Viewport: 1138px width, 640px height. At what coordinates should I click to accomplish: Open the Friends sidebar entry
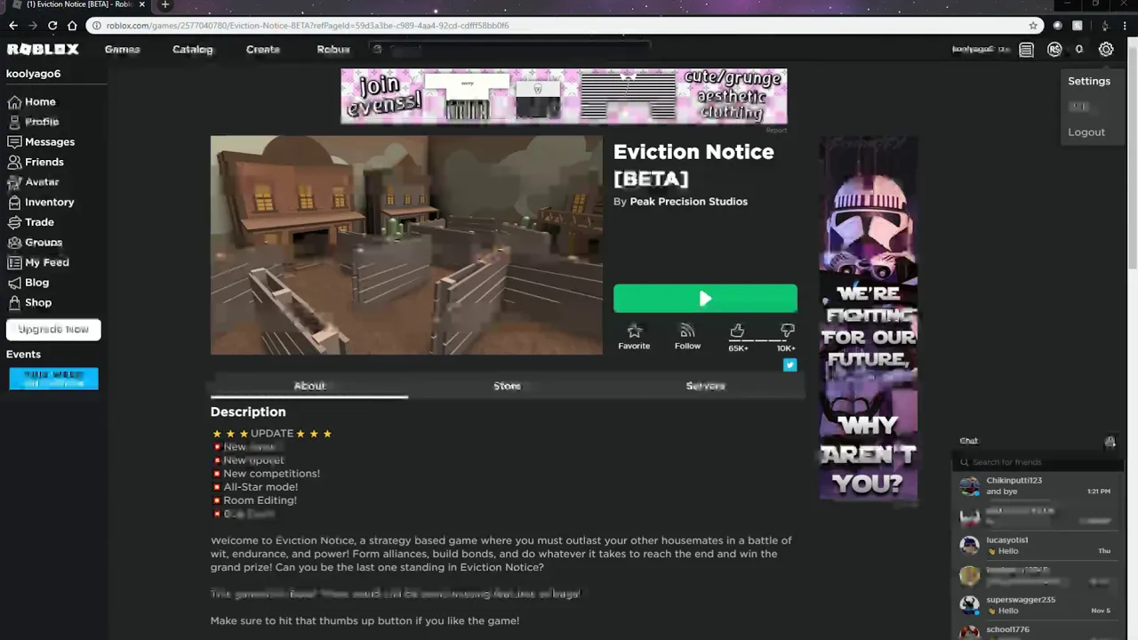[36, 163]
